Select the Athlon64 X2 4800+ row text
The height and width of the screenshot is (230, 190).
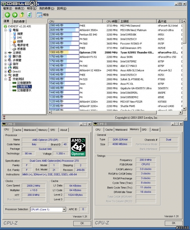90,70
